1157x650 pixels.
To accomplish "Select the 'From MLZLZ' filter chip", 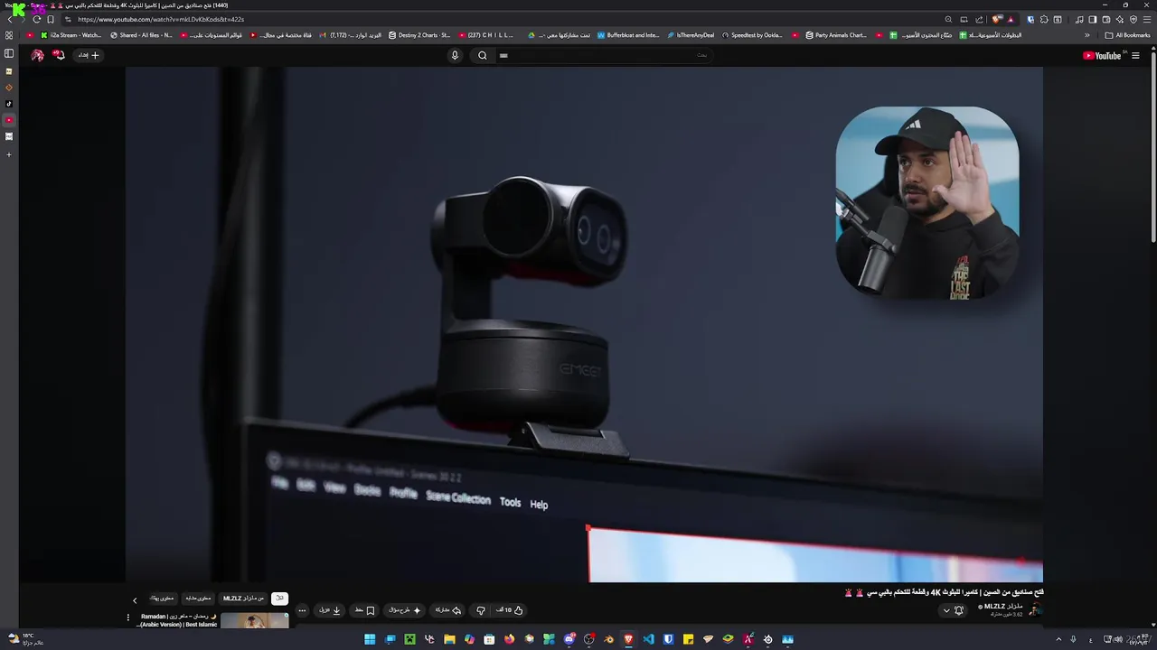I will pyautogui.click(x=244, y=599).
